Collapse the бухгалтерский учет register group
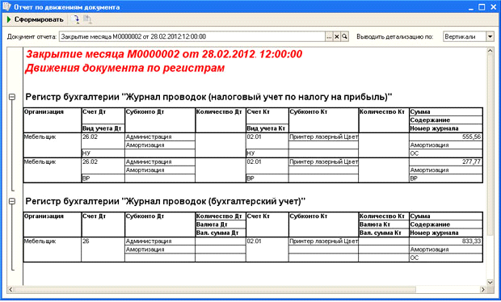 click(x=12, y=201)
